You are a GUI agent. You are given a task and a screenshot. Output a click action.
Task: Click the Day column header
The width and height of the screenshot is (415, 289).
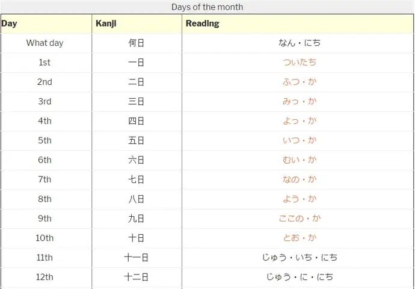click(46, 23)
